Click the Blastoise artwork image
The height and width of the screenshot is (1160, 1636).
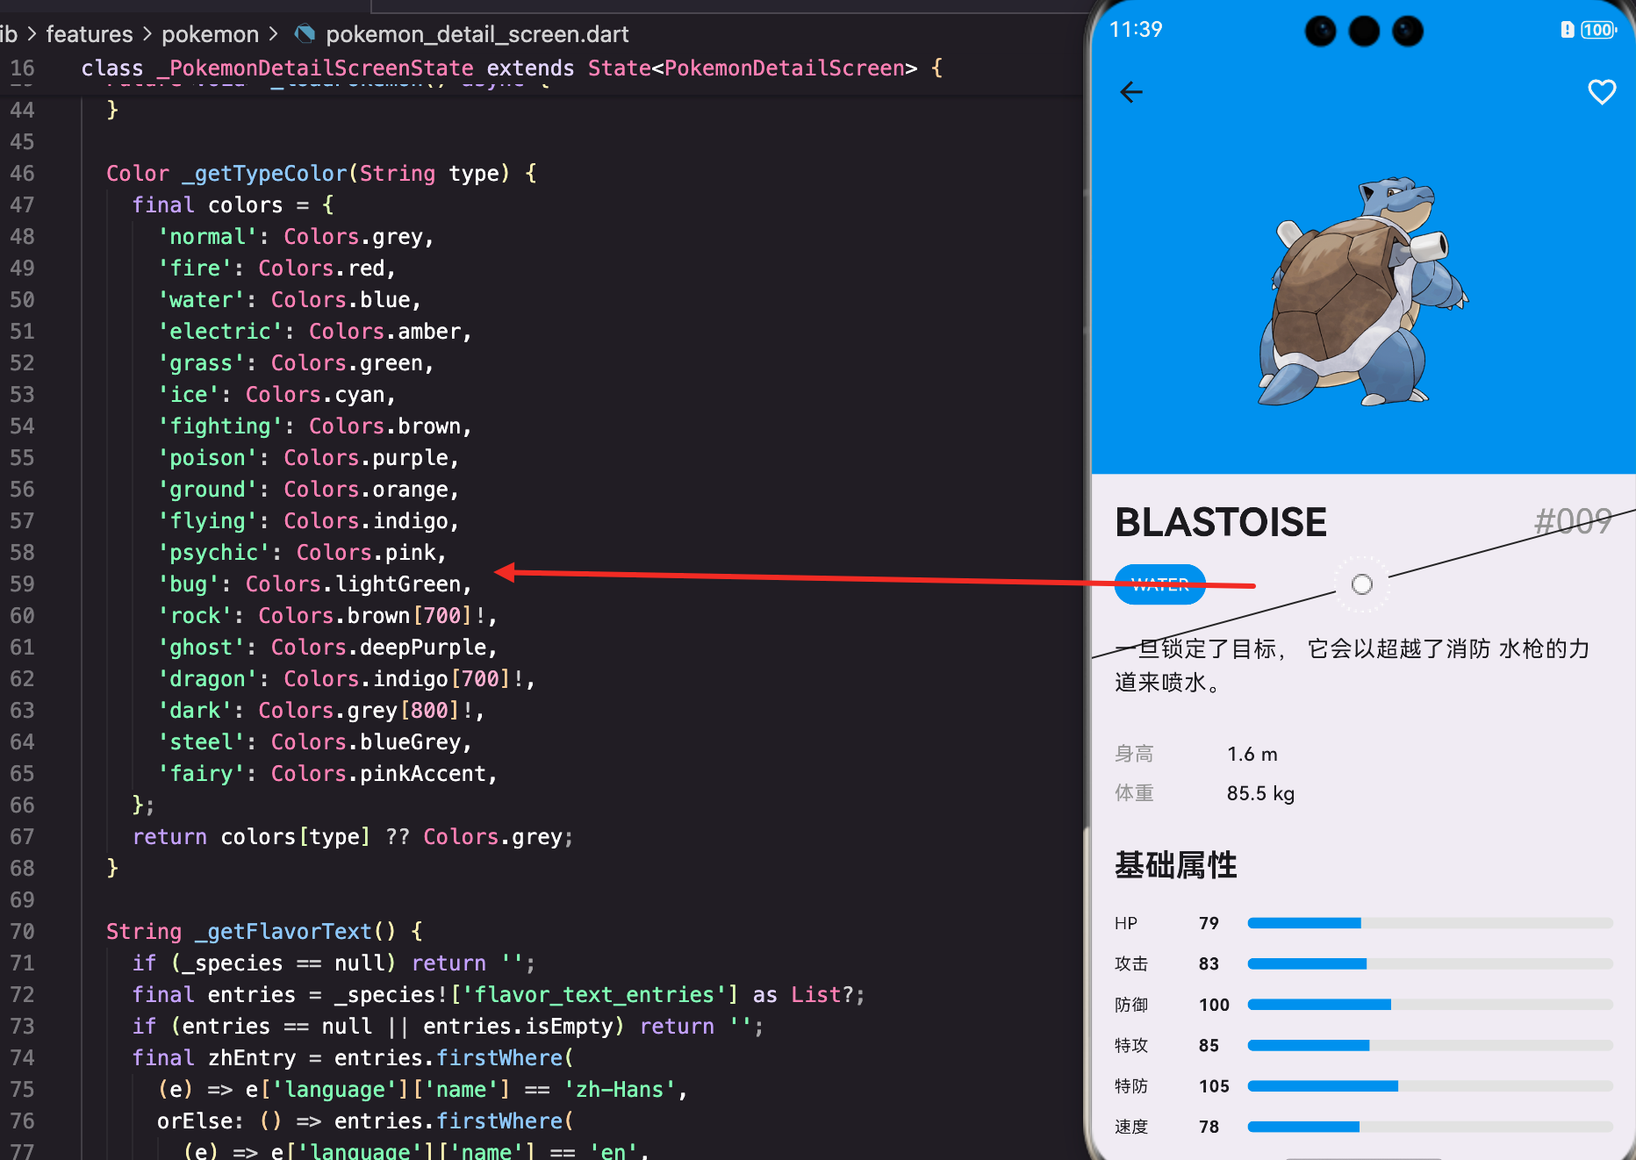pos(1363,292)
